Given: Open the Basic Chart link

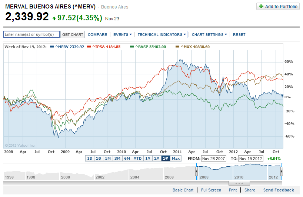Looking at the screenshot, I should 183,190.
